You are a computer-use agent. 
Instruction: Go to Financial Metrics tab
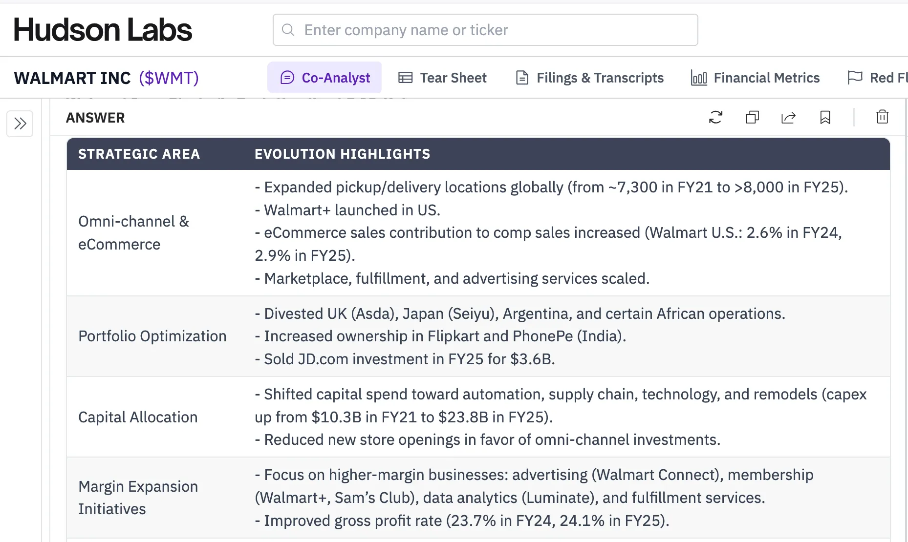(x=755, y=78)
